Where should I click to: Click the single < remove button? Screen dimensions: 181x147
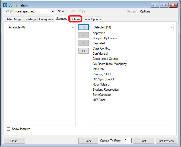point(84,43)
